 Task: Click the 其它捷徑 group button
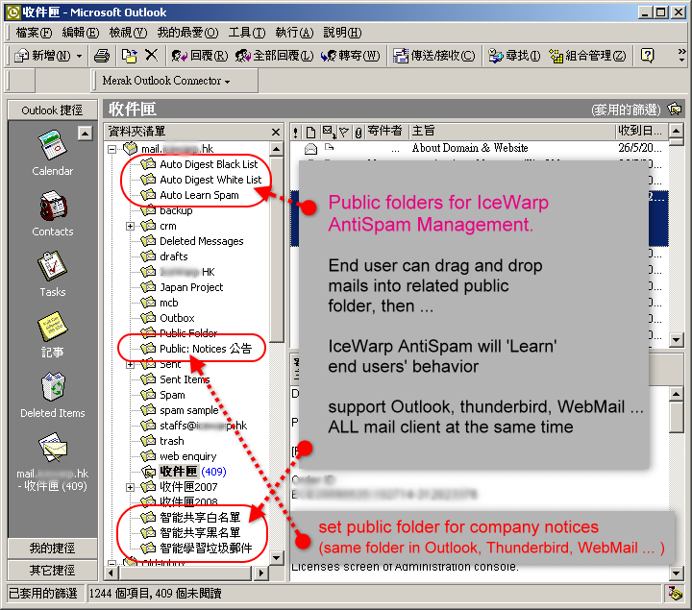(x=53, y=571)
